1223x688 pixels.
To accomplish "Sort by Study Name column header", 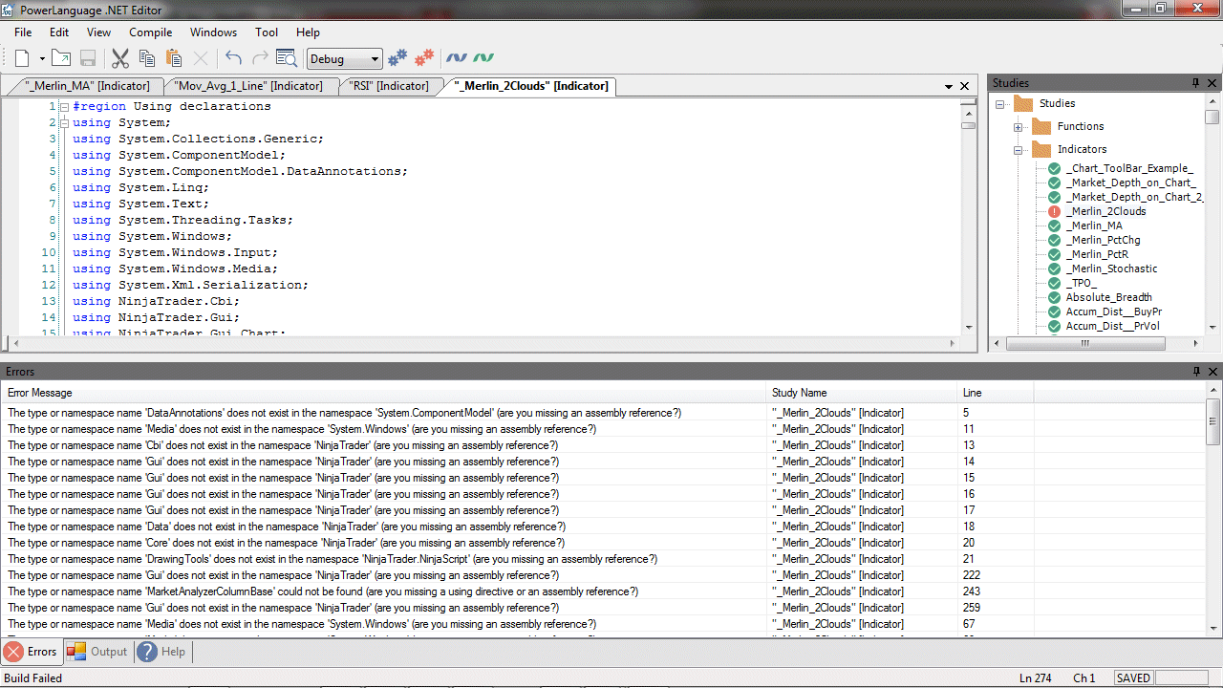I will tap(863, 393).
